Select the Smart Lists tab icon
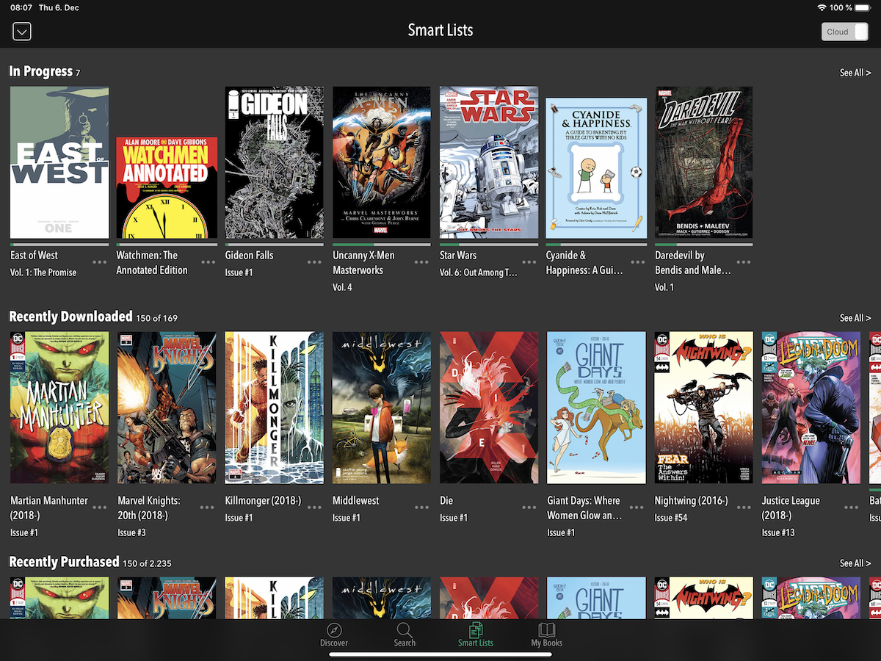 [x=476, y=630]
